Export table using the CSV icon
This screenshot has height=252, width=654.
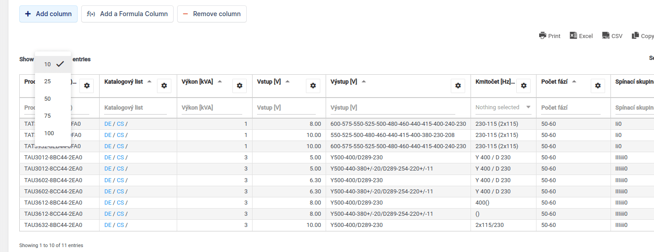pos(612,36)
